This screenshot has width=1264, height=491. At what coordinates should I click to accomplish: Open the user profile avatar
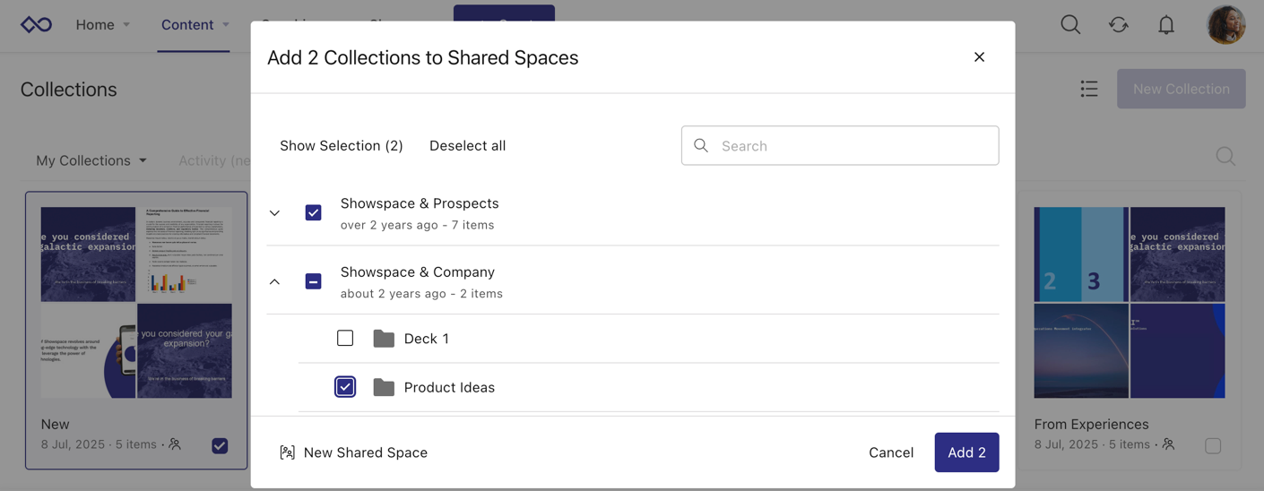coord(1225,24)
